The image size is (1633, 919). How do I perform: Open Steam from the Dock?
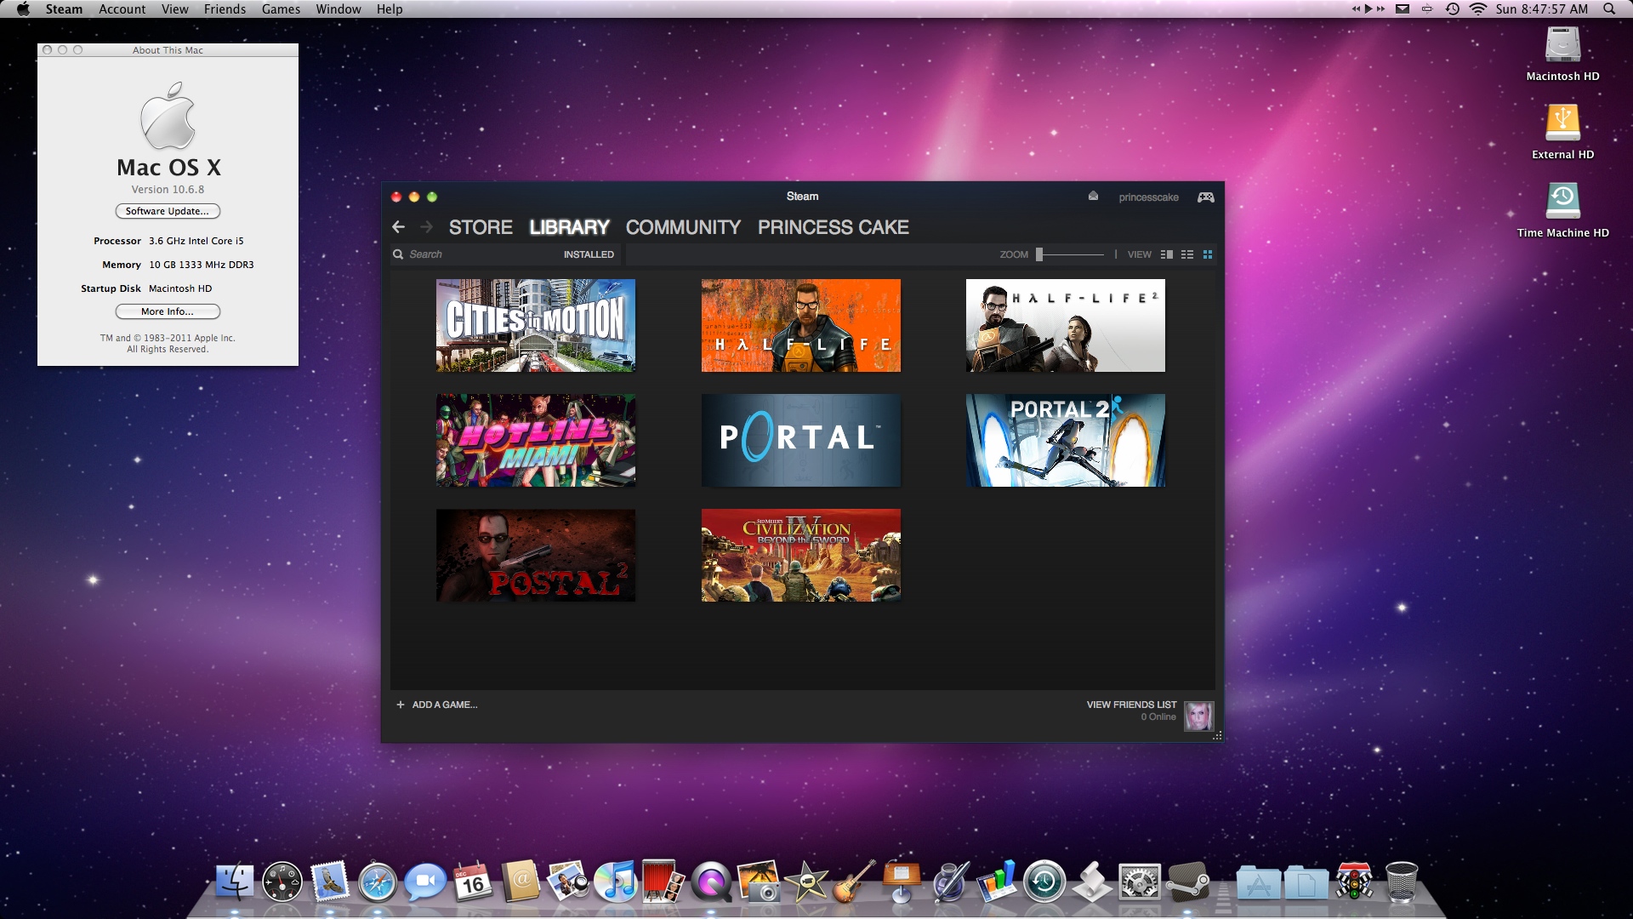click(1187, 882)
